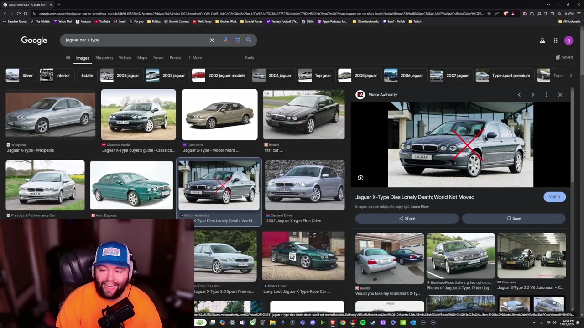Open the Google account avatar
The height and width of the screenshot is (328, 584).
[x=568, y=41]
